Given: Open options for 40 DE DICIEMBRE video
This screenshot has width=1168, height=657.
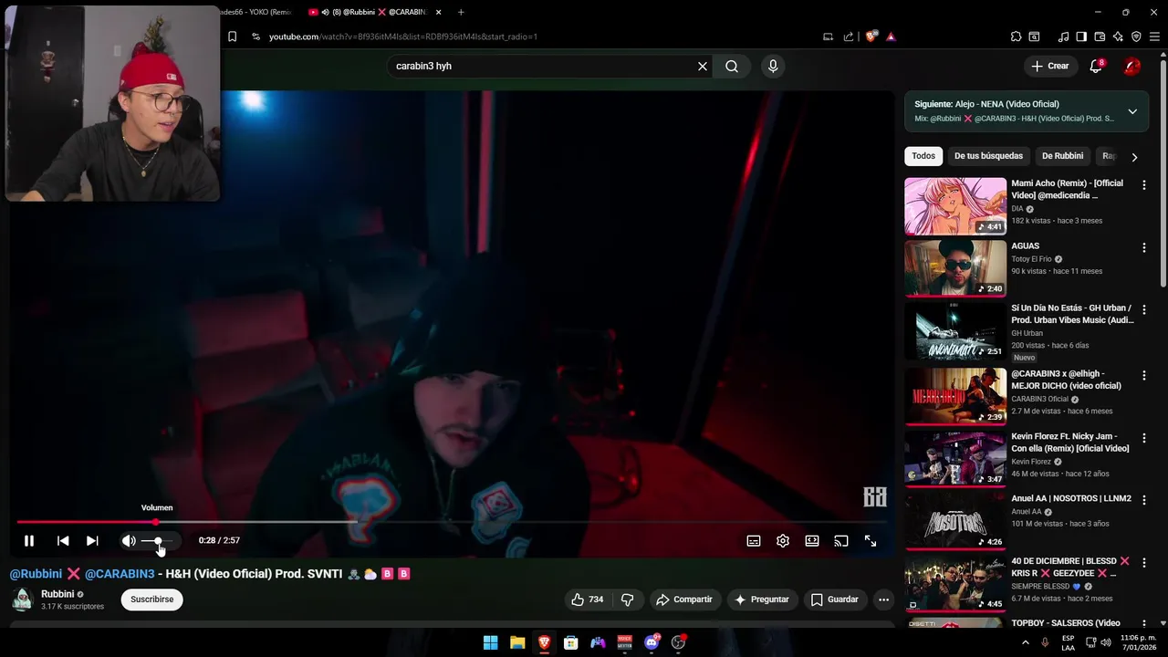Looking at the screenshot, I should (x=1143, y=562).
